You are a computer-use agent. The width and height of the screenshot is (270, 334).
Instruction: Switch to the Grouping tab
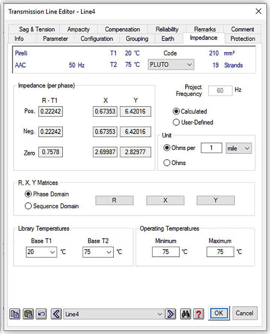(137, 39)
